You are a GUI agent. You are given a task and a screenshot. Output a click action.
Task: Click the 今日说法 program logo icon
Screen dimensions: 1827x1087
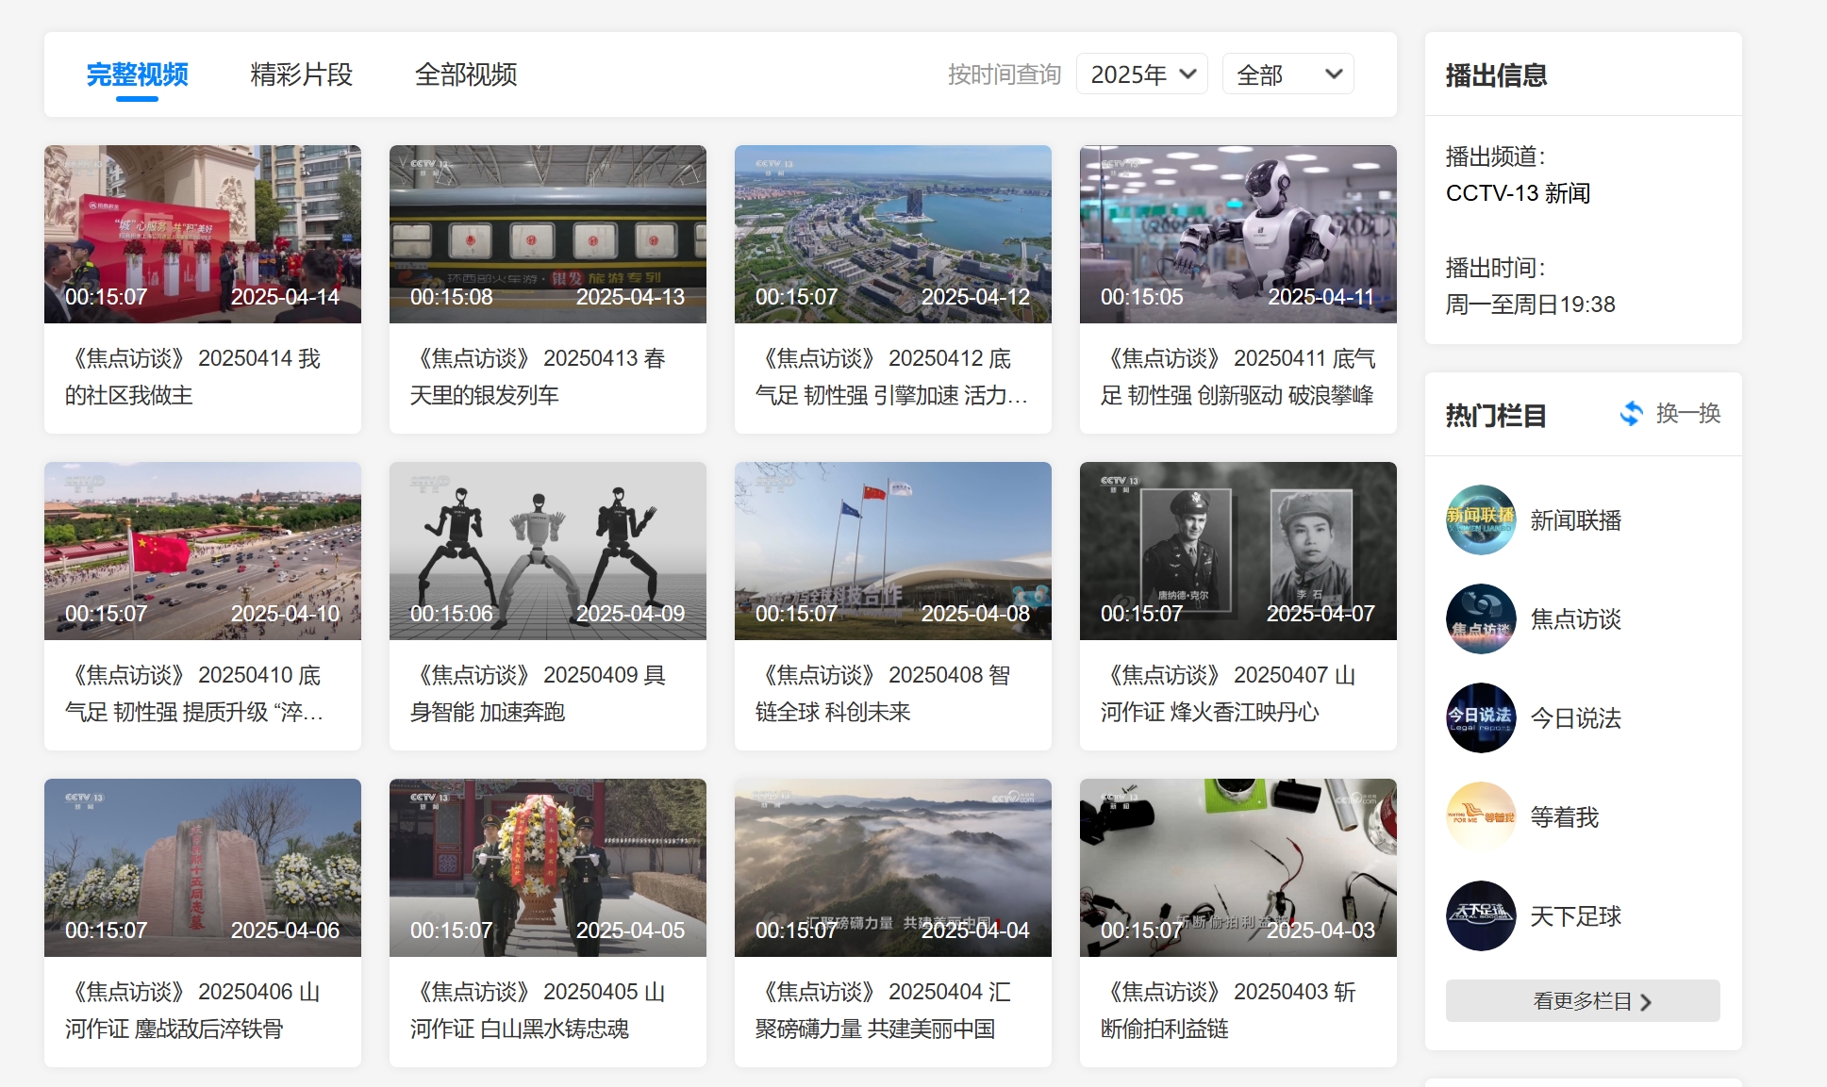(x=1481, y=717)
